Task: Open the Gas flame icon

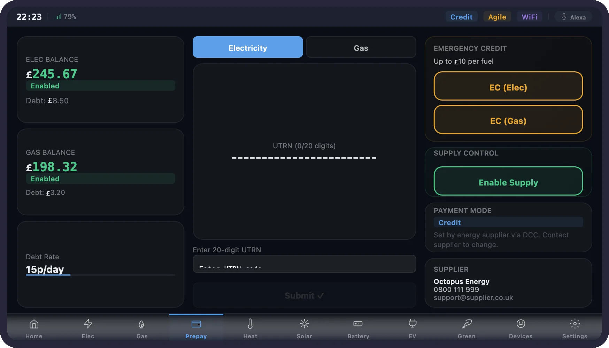Action: (x=142, y=328)
